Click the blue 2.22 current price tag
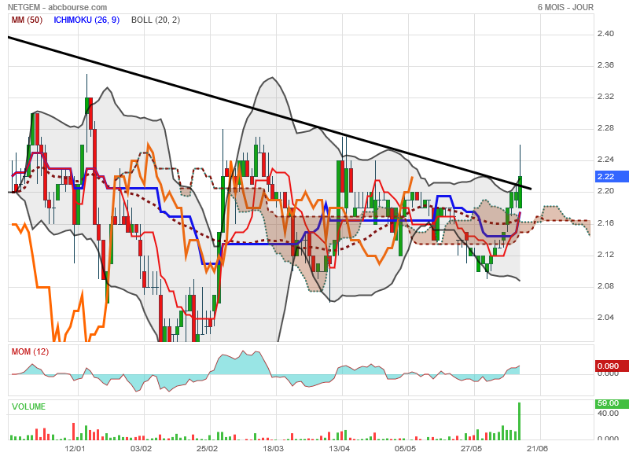The width and height of the screenshot is (629, 456). point(612,176)
